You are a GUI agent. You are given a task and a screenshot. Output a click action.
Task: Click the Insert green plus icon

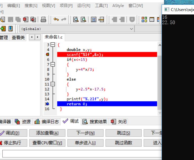point(3,29)
